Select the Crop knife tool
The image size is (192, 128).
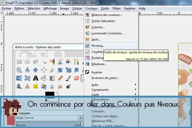pos(52,70)
